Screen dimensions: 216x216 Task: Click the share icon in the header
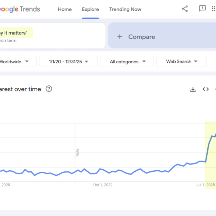click(x=185, y=9)
